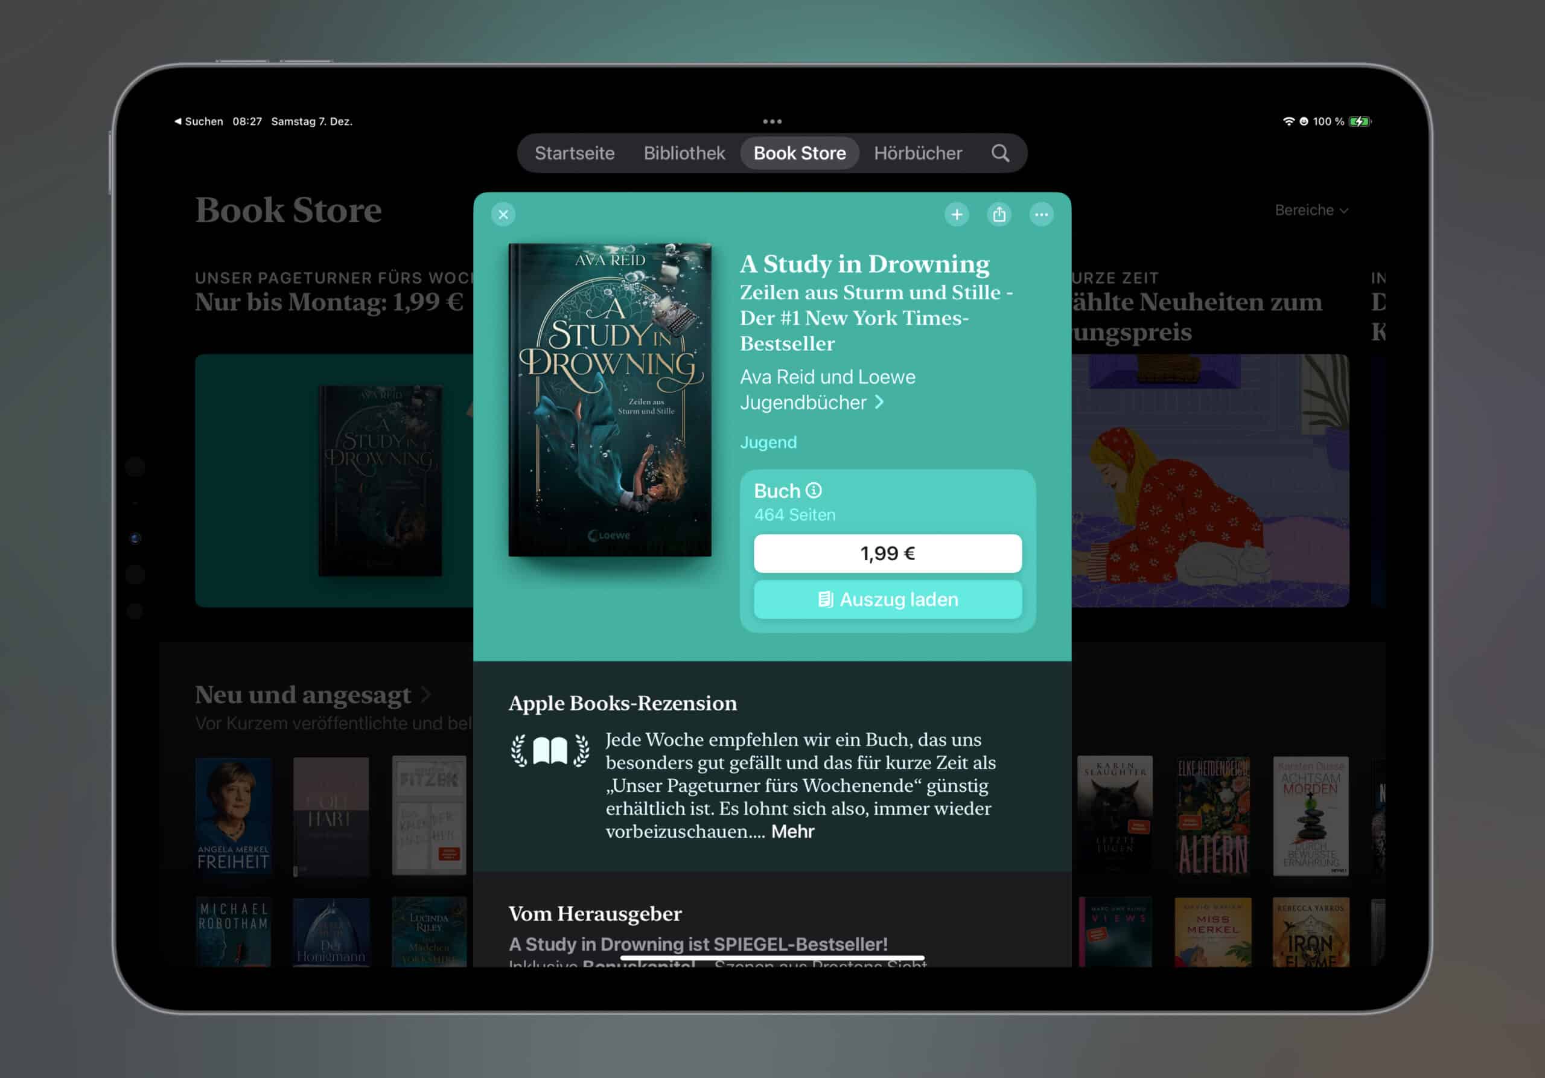Image resolution: width=1545 pixels, height=1078 pixels.
Task: Tap the illustrated woman with cat banner
Action: 1211,480
